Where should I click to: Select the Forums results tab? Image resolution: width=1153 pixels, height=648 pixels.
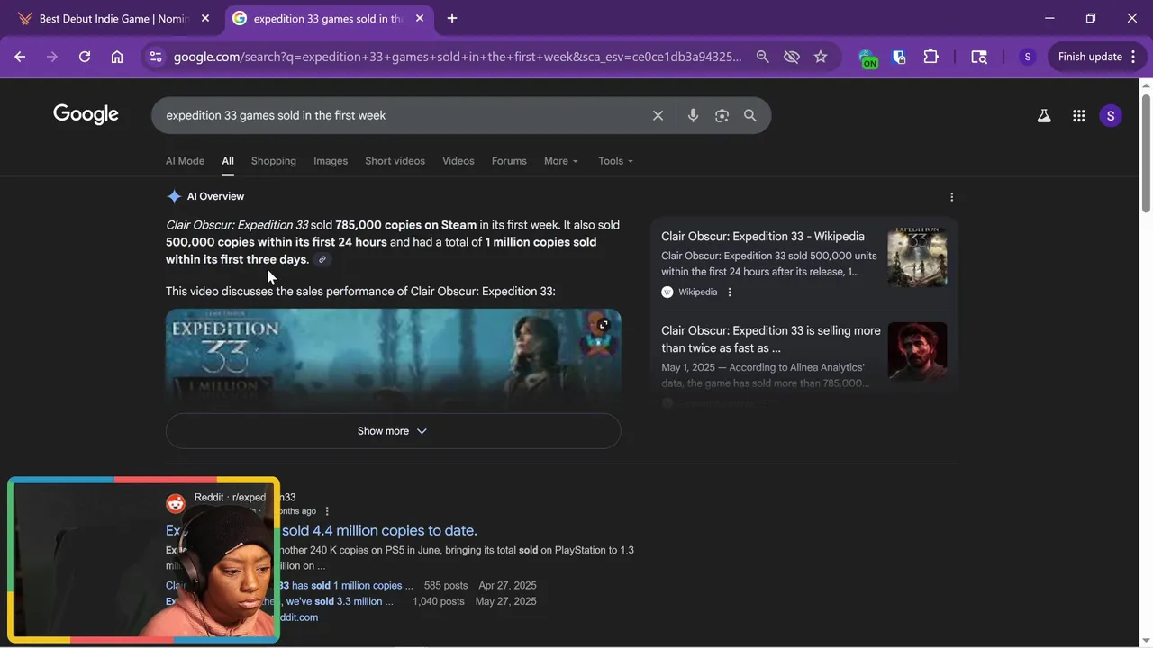509,161
